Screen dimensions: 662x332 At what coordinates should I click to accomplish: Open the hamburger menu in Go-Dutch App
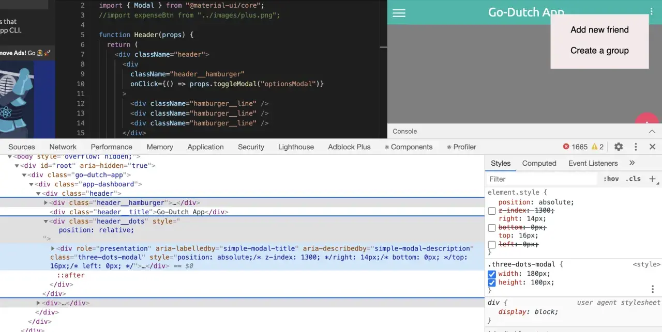pos(399,13)
